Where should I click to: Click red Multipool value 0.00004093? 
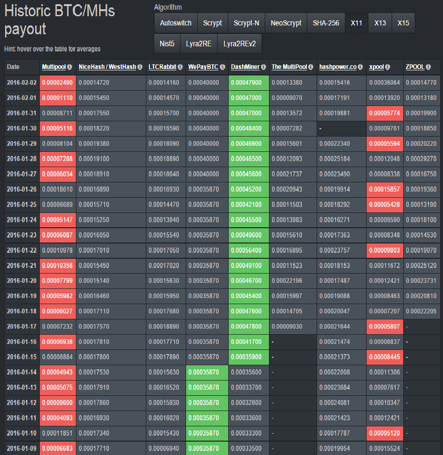click(57, 418)
